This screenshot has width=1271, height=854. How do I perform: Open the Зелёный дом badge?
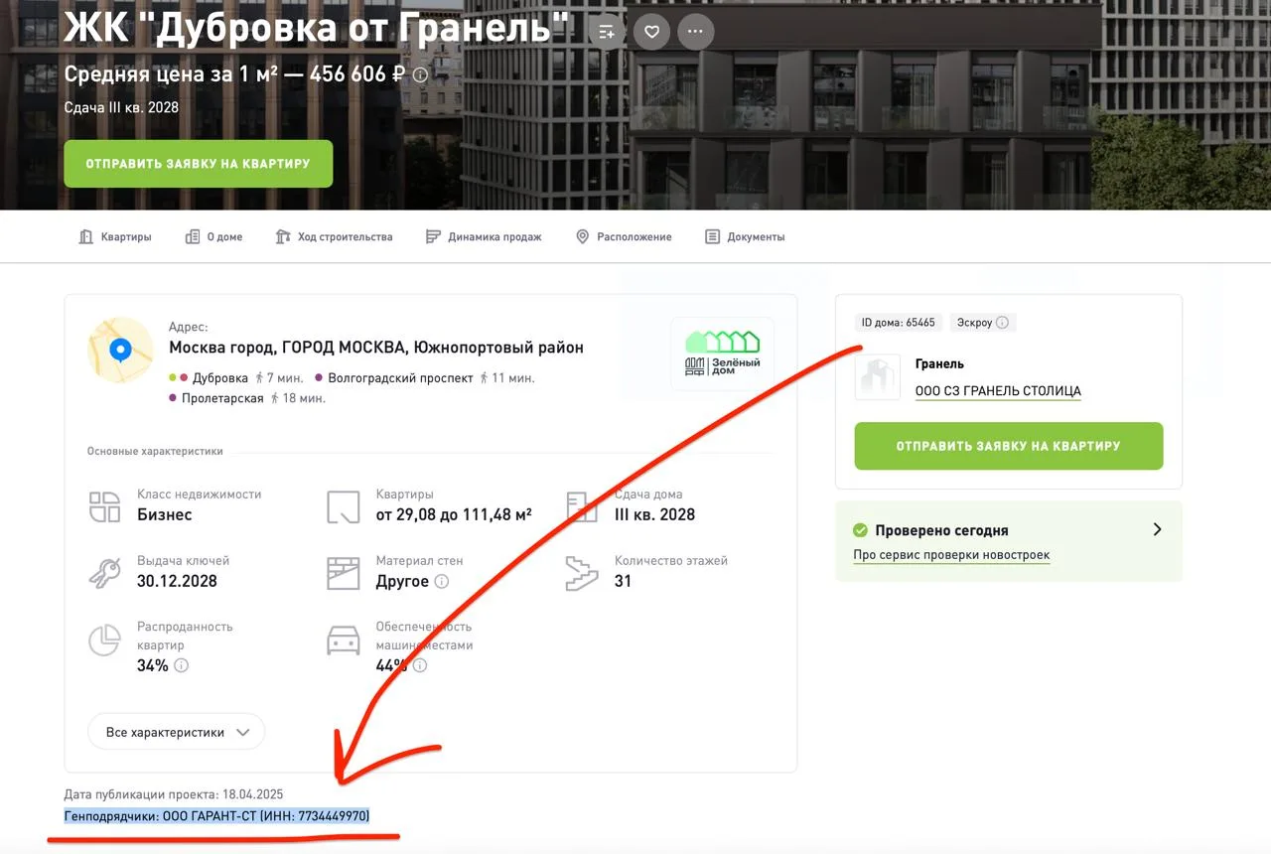(722, 354)
